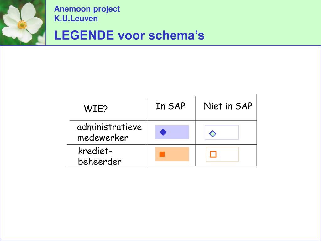This screenshot has height=241, width=321.
Task: Click the yellow center of the flower
Action: (x=22, y=24)
